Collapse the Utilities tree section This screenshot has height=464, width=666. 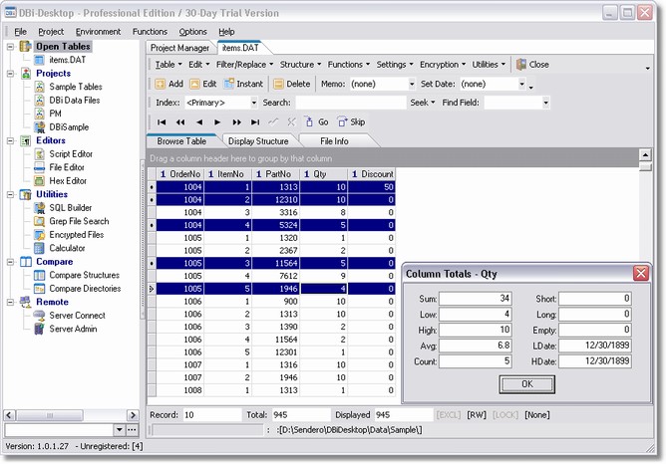10,194
